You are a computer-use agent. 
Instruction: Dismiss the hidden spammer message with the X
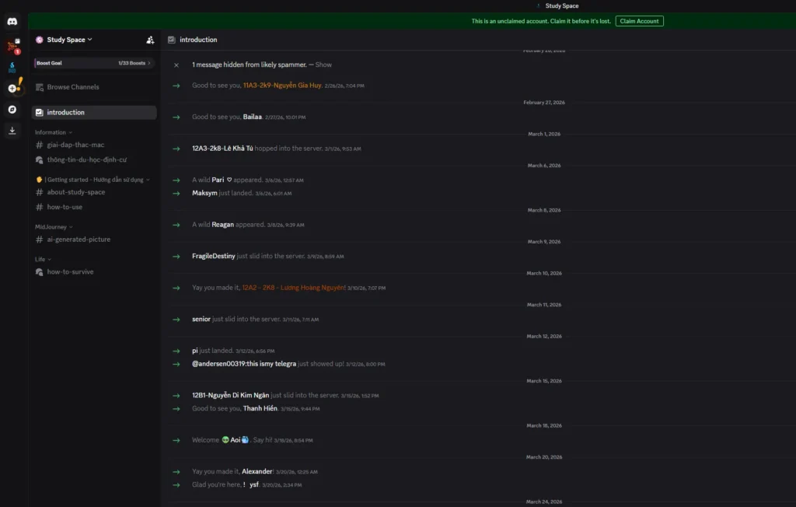click(x=176, y=65)
